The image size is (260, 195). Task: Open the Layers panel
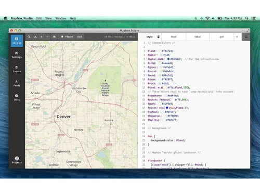tap(17, 69)
